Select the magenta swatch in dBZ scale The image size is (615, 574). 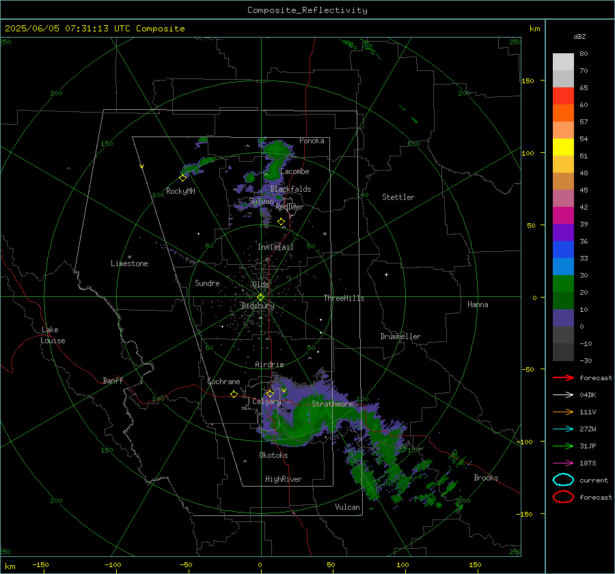point(563,215)
